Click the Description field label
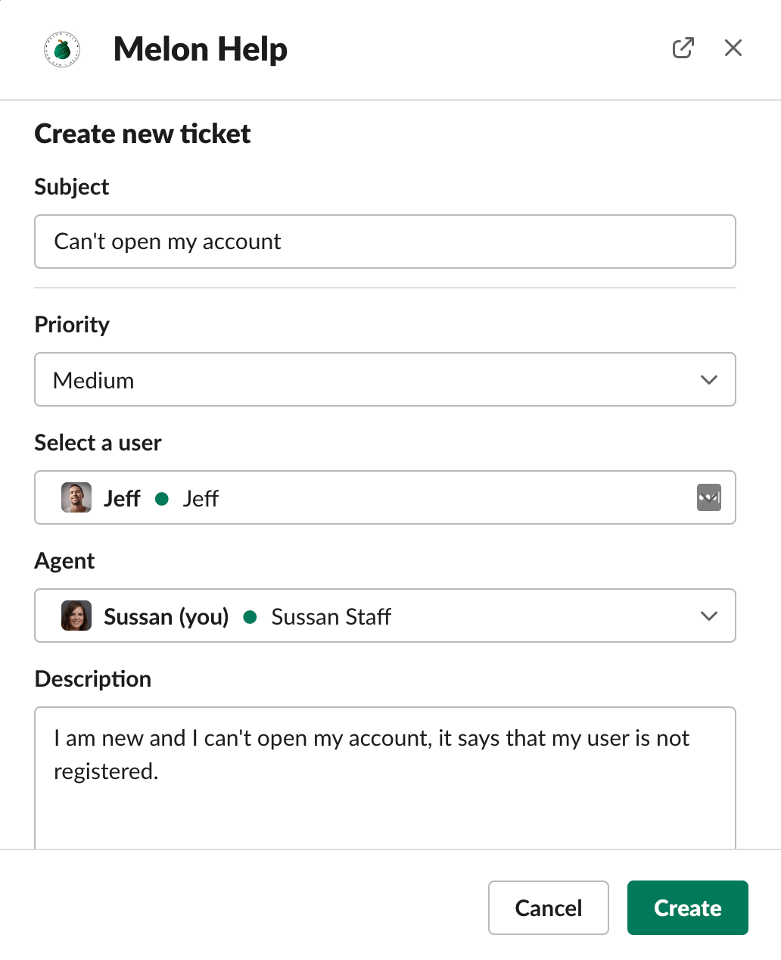 93,679
